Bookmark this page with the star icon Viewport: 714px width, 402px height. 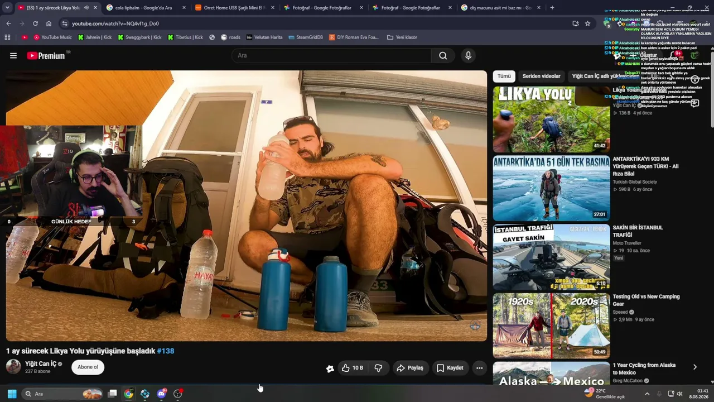point(587,23)
